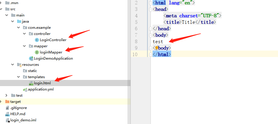Select the LoginController tree item
278x124 pixels.
53,40
